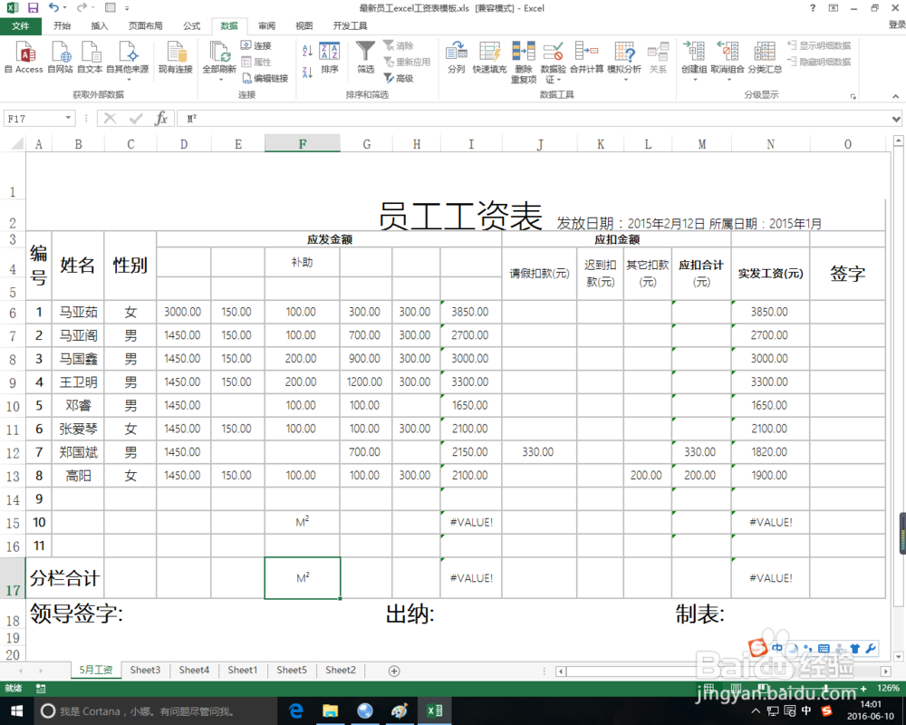Image resolution: width=906 pixels, height=725 pixels.
Task: Switch to Page Layout (页面布局) tab
Action: coord(145,26)
